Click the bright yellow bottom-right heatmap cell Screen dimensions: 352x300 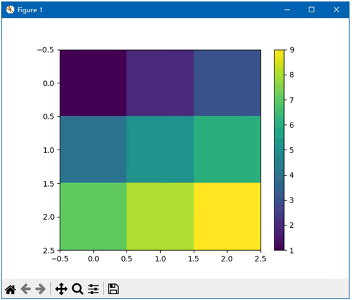[227, 216]
